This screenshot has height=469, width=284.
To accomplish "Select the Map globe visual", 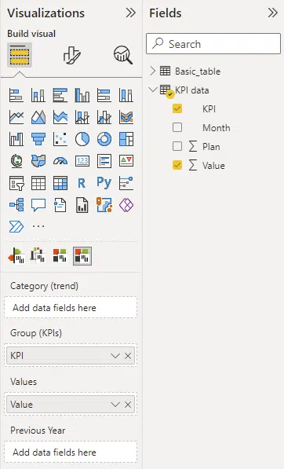I will (x=16, y=161).
